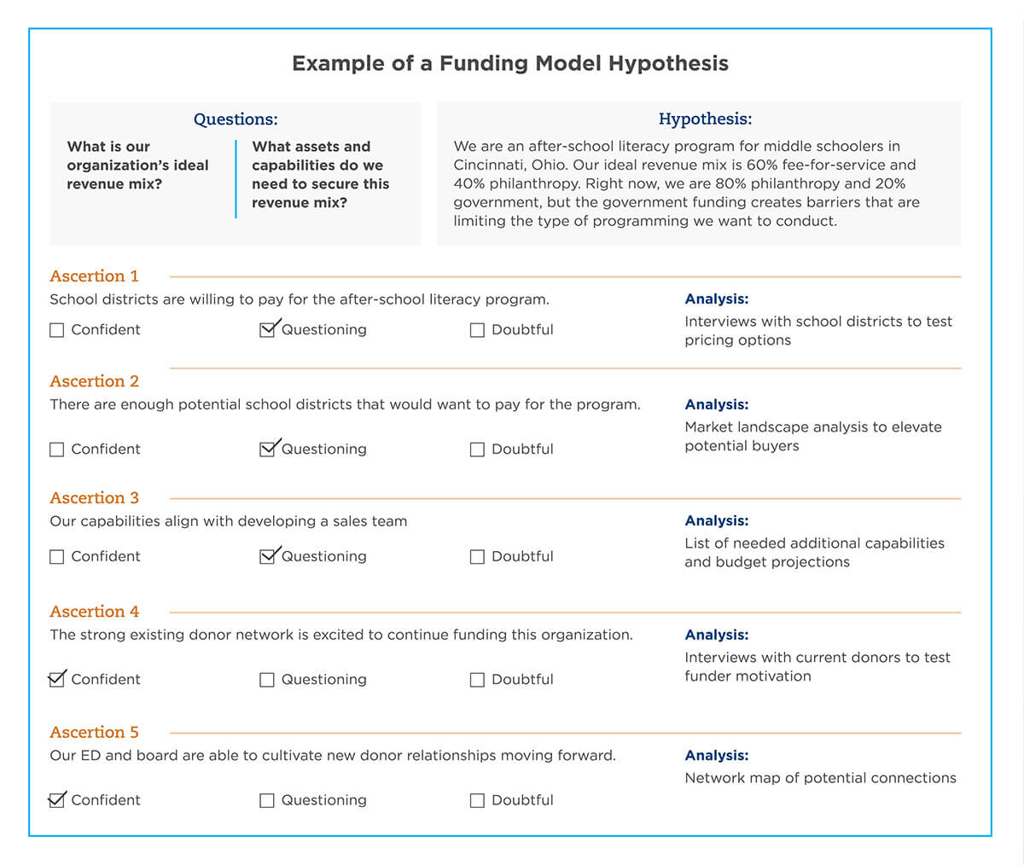Uncheck Questioning under Ascertion 2

(x=267, y=450)
